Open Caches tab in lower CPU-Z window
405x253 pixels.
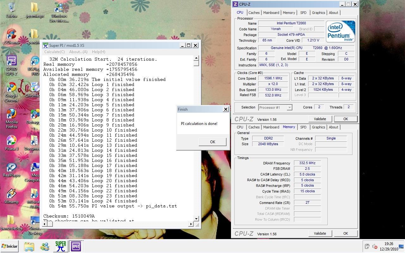(x=254, y=127)
